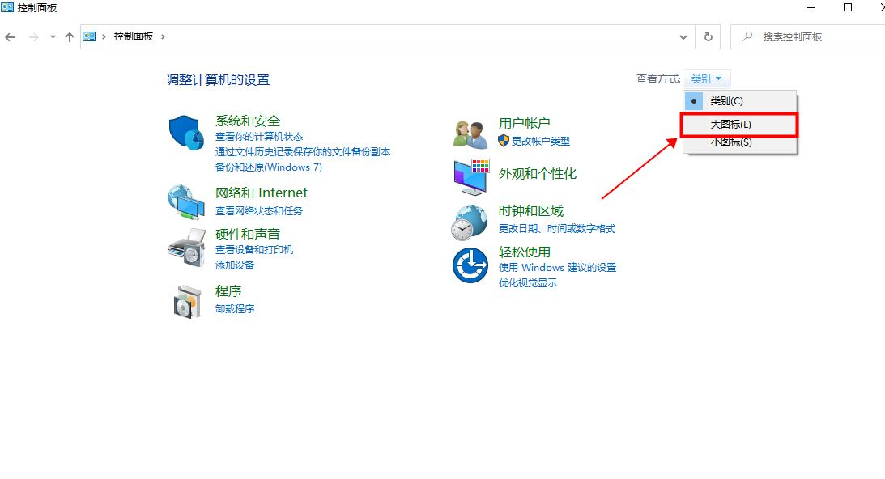Click the back navigation arrow
This screenshot has width=885, height=479.
(x=10, y=37)
